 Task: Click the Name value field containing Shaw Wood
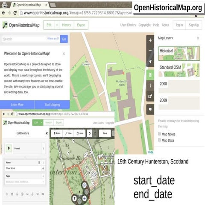pos(23,168)
